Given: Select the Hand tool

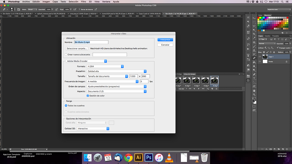Looking at the screenshot, I should pyautogui.click(x=254, y=91).
